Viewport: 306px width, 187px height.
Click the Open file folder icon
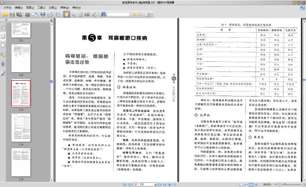coord(5,14)
